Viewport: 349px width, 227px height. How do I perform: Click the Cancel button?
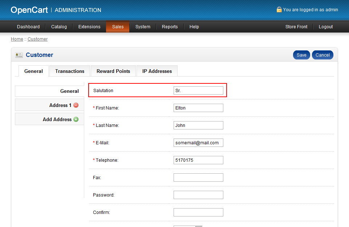click(x=322, y=55)
